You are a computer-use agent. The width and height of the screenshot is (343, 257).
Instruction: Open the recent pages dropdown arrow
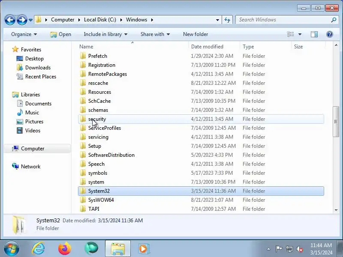click(x=30, y=20)
